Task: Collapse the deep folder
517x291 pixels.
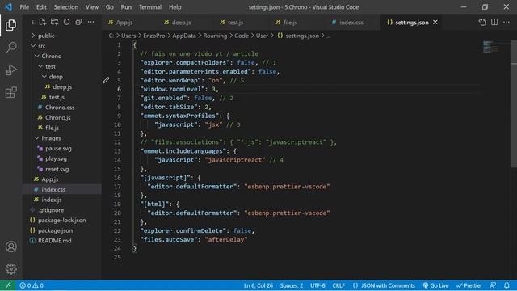Action: pos(62,77)
